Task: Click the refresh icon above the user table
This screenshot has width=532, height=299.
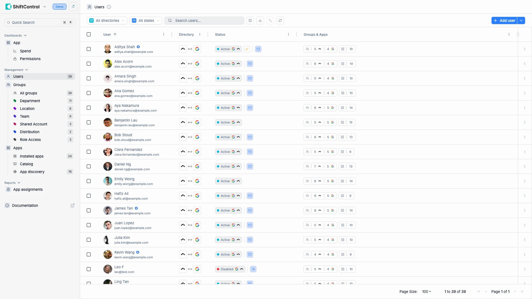Action: click(280, 20)
